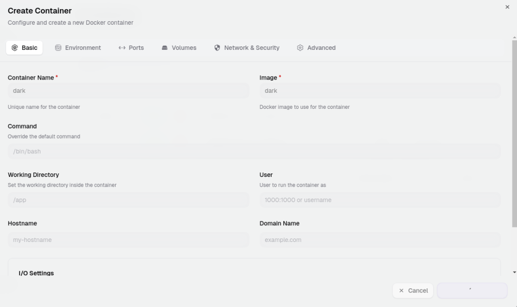The width and height of the screenshot is (517, 307).
Task: Click the Basic tab cube icon
Action: pyautogui.click(x=15, y=48)
